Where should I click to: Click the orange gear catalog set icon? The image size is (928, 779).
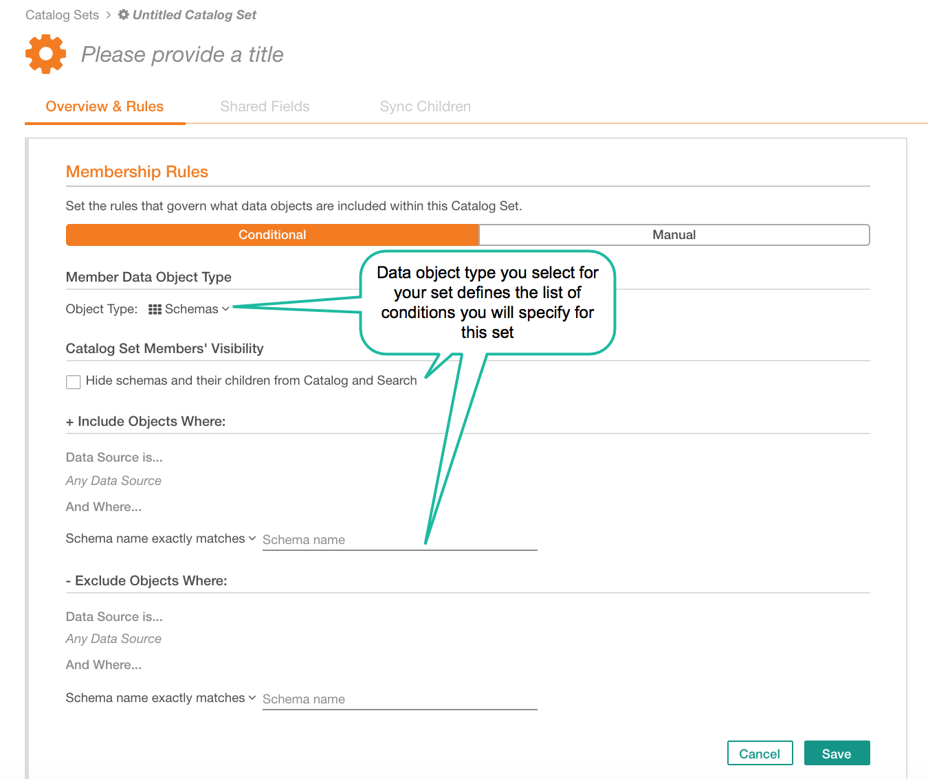(45, 54)
